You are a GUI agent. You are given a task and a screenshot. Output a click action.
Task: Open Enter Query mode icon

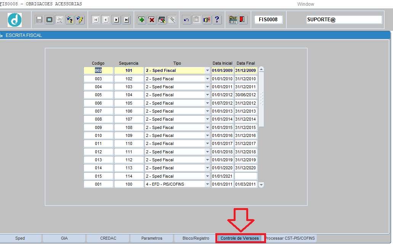tap(70, 19)
